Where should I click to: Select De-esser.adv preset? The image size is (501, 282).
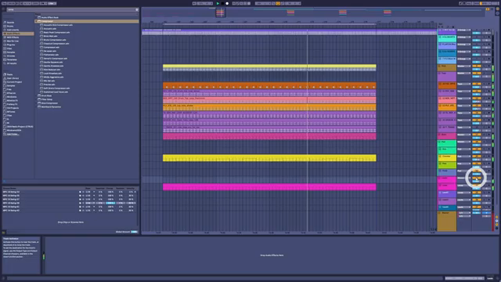click(50, 51)
